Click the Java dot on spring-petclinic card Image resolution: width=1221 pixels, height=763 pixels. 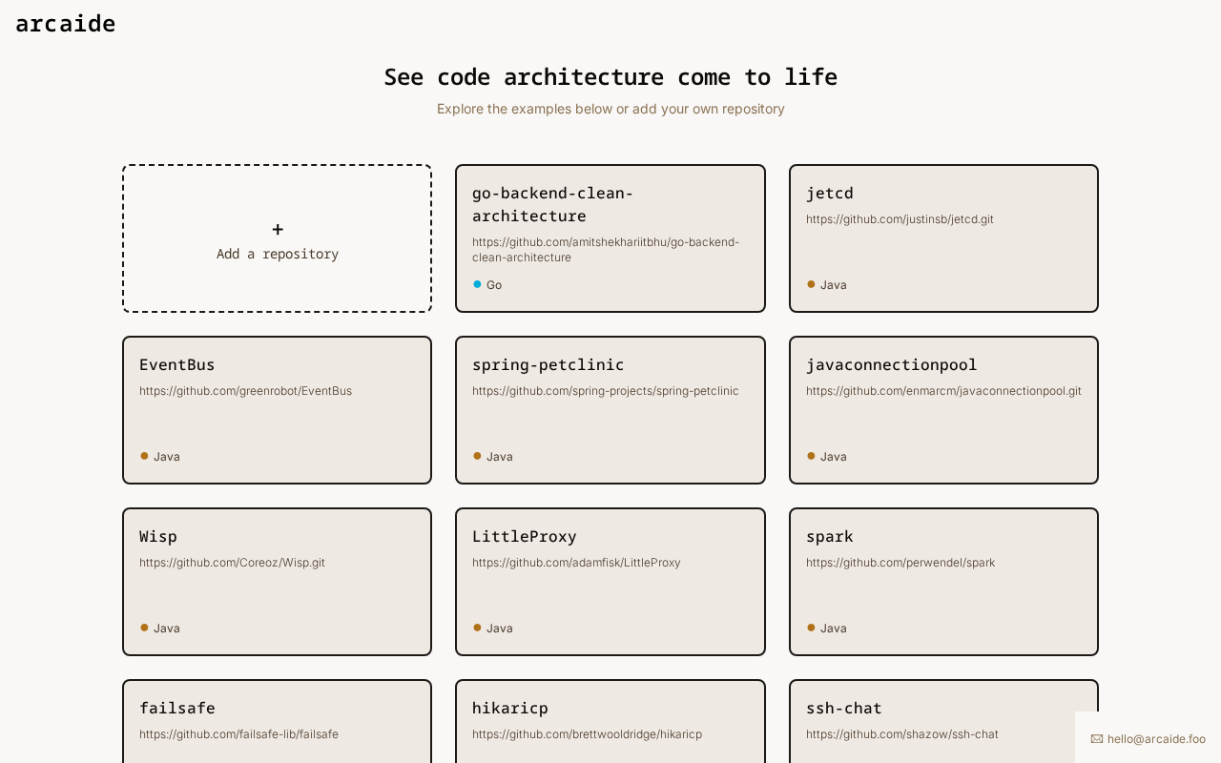477,456
